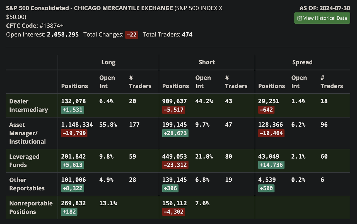Select the Open Interest value 2,058,295
The width and height of the screenshot is (357, 224).
pyautogui.click(x=63, y=35)
